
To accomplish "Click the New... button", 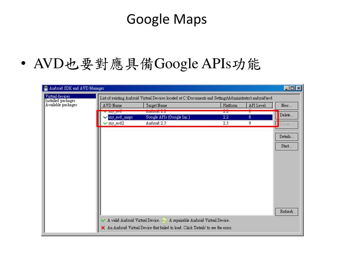I will [287, 106].
